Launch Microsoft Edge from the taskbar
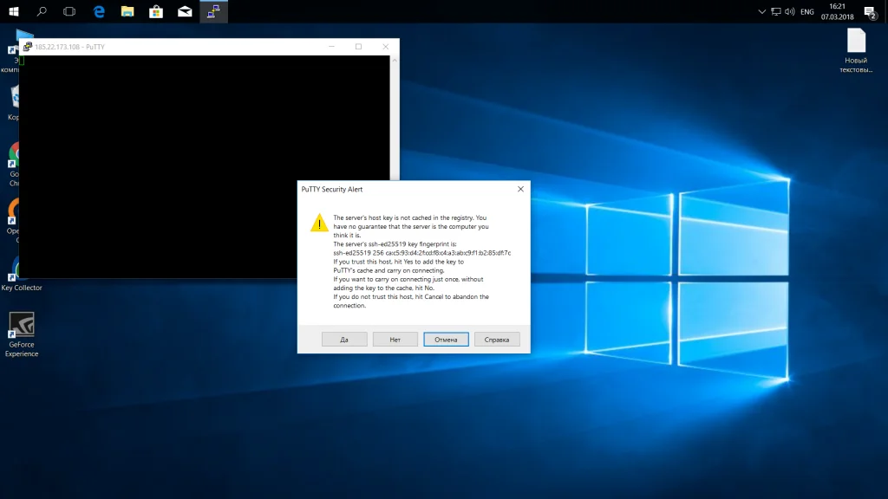The width and height of the screenshot is (888, 499). pyautogui.click(x=99, y=11)
